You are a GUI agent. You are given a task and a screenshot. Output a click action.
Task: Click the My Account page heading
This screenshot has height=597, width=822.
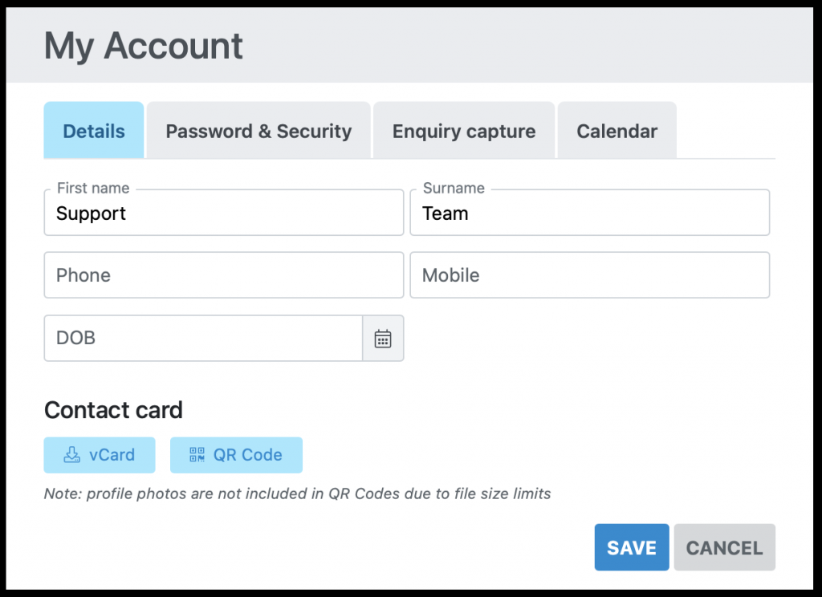tap(144, 46)
